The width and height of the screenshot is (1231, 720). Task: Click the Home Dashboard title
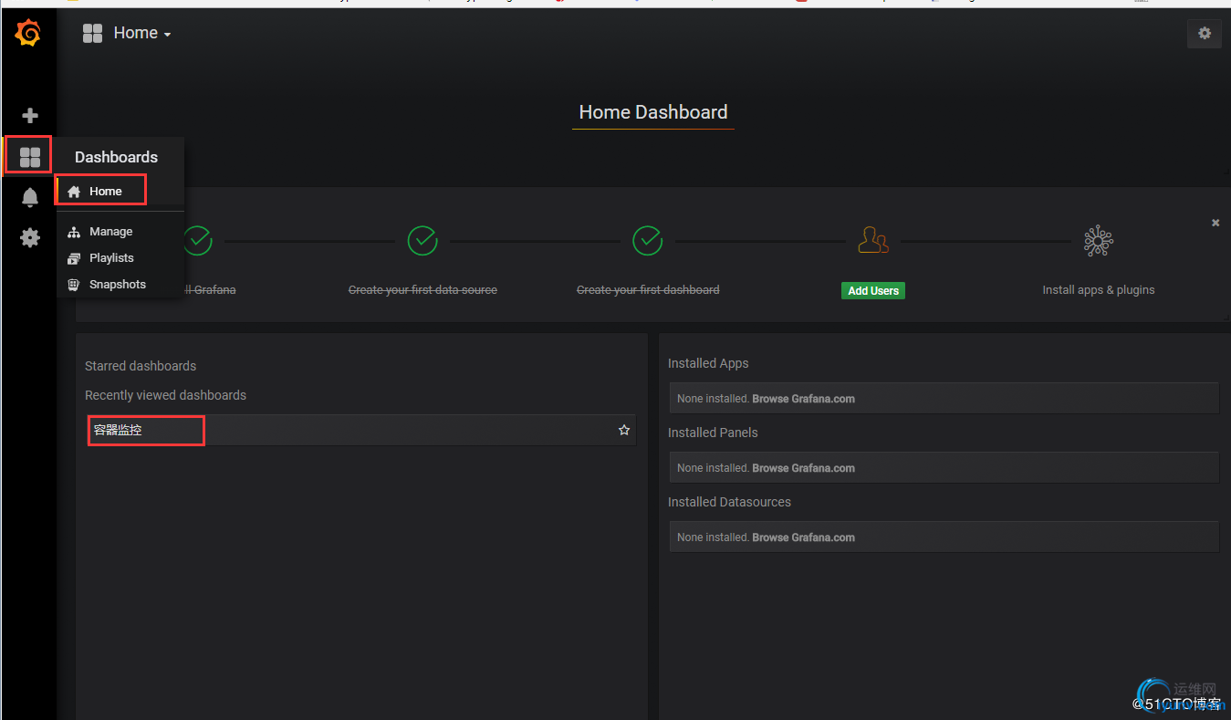pyautogui.click(x=653, y=112)
